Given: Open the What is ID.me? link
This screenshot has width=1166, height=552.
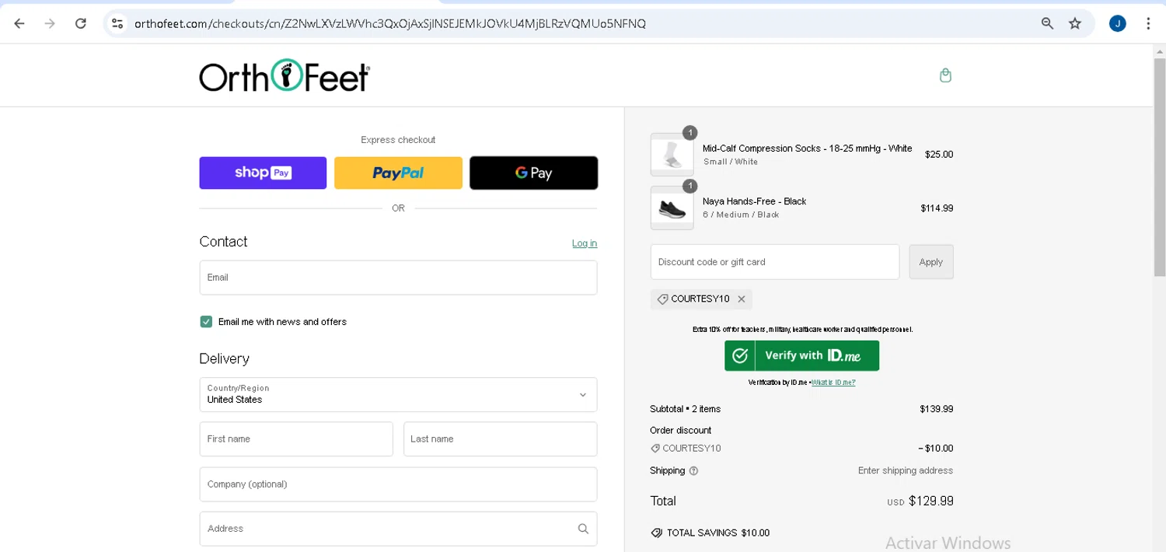Looking at the screenshot, I should [833, 383].
